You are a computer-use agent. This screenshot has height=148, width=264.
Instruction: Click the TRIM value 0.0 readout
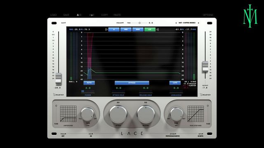click(151, 23)
